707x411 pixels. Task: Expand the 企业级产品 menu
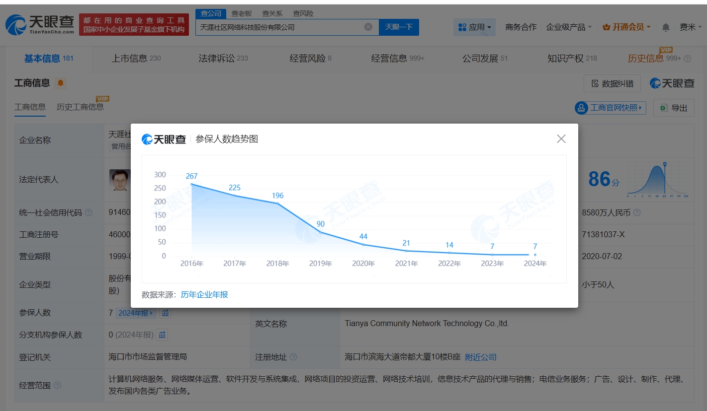coord(569,27)
